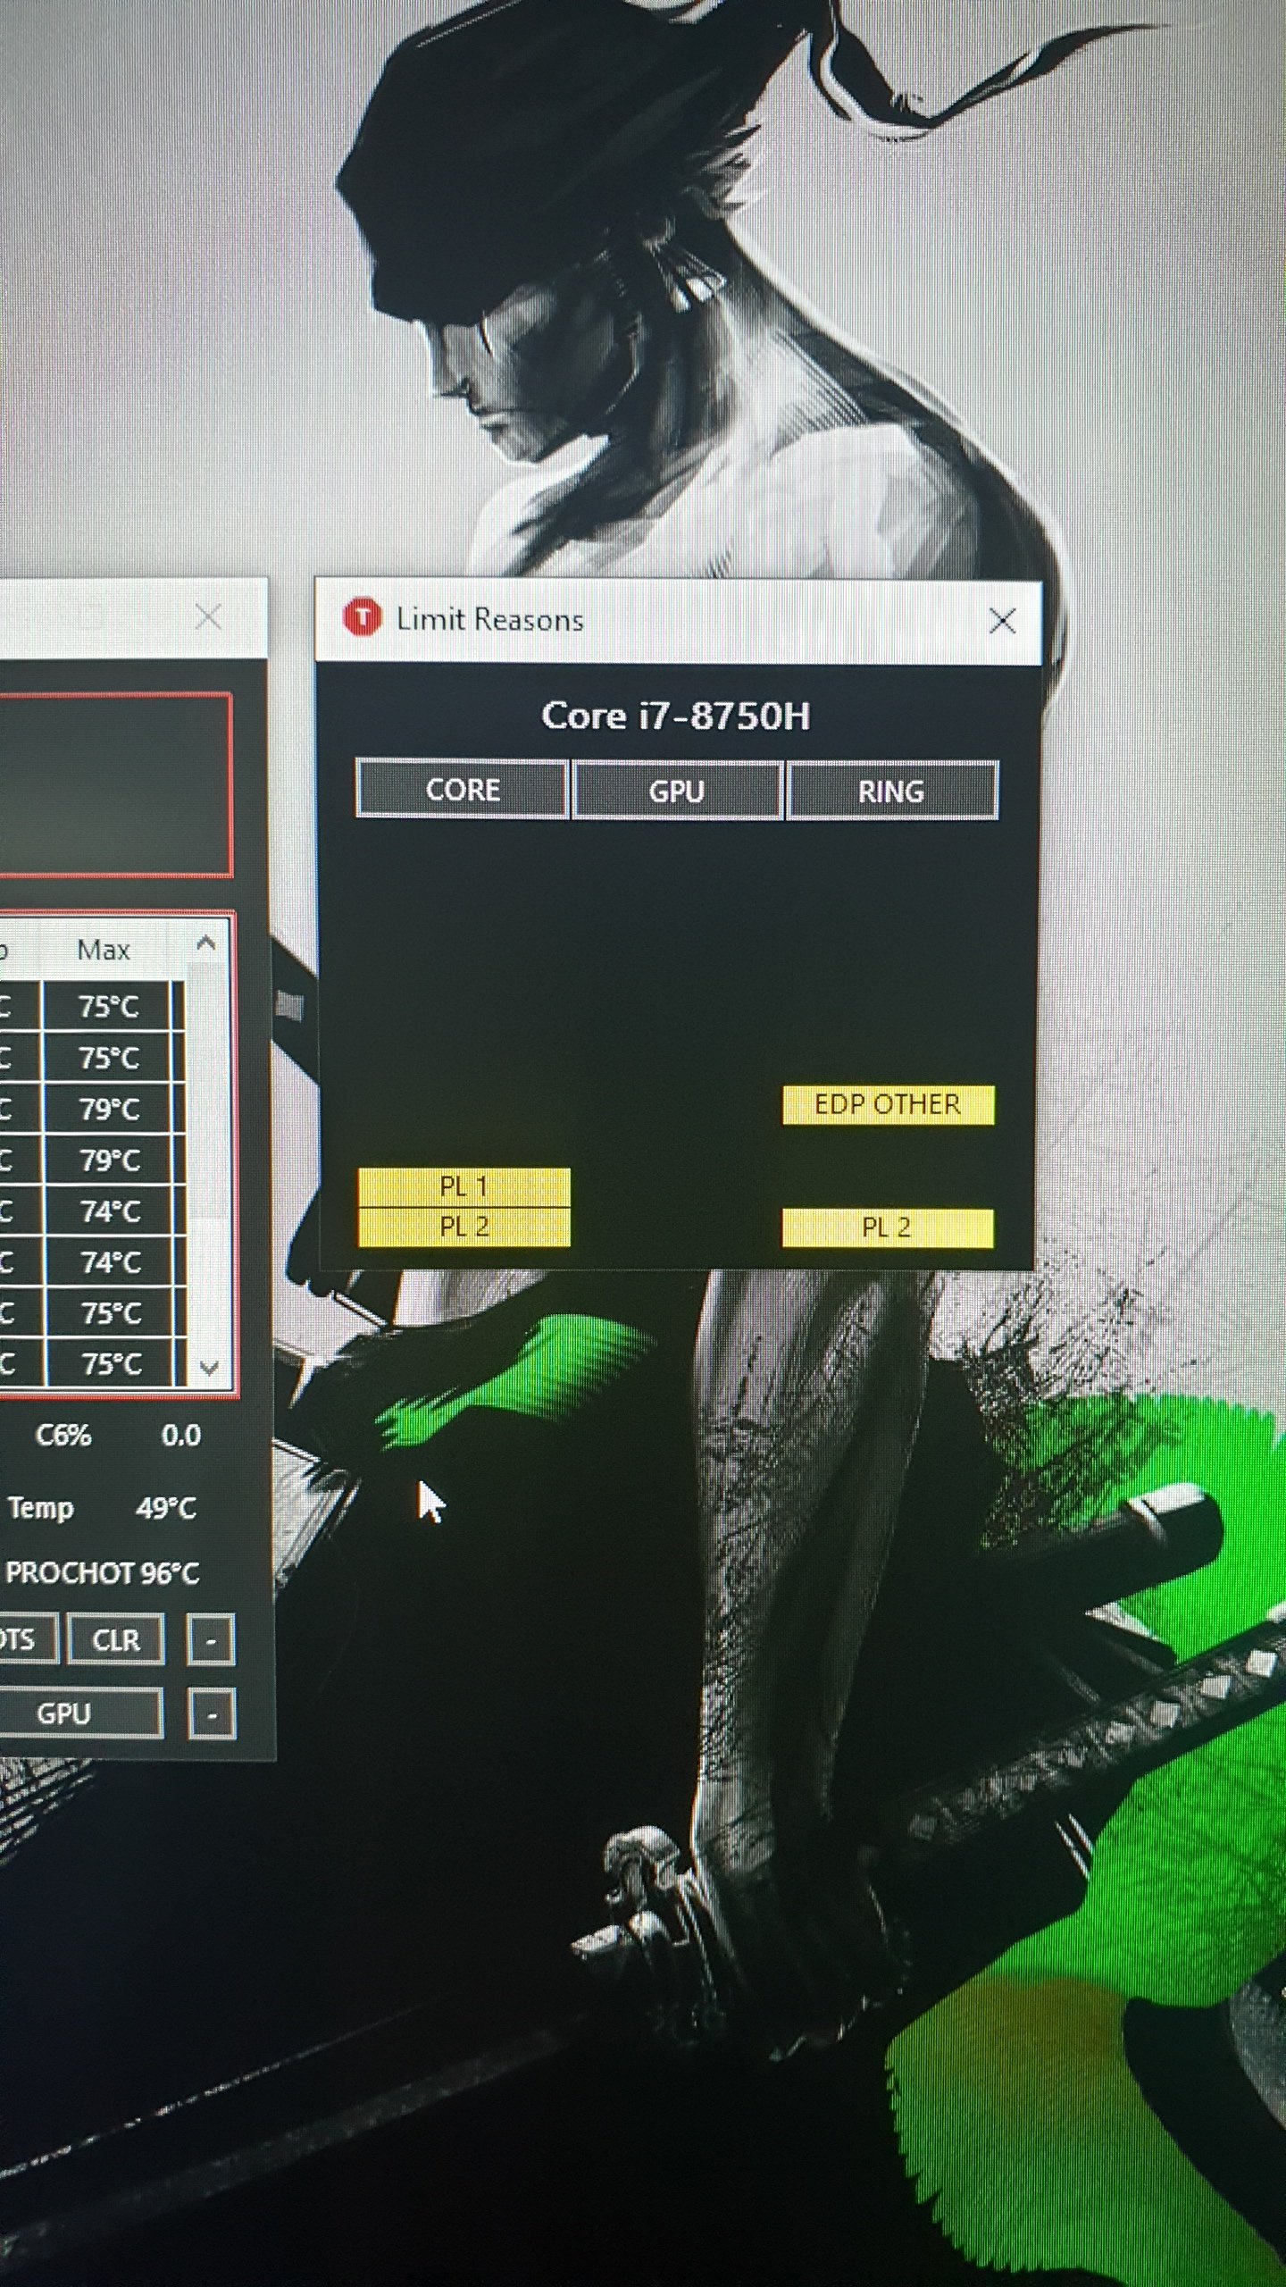The image size is (1286, 2287).
Task: Click the 'PROCHOT 96°C' text
Action: coord(102,1573)
